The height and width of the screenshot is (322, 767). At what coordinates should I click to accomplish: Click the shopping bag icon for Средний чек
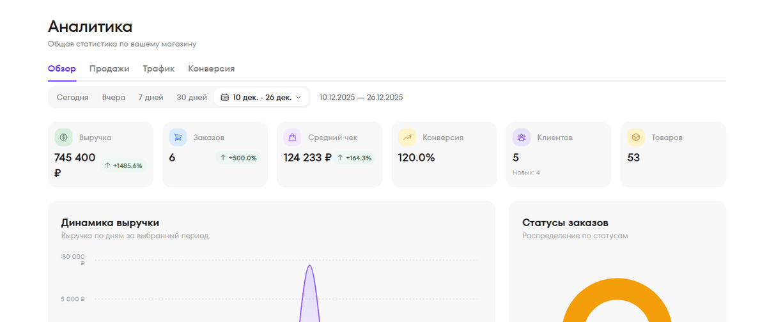[x=292, y=137]
